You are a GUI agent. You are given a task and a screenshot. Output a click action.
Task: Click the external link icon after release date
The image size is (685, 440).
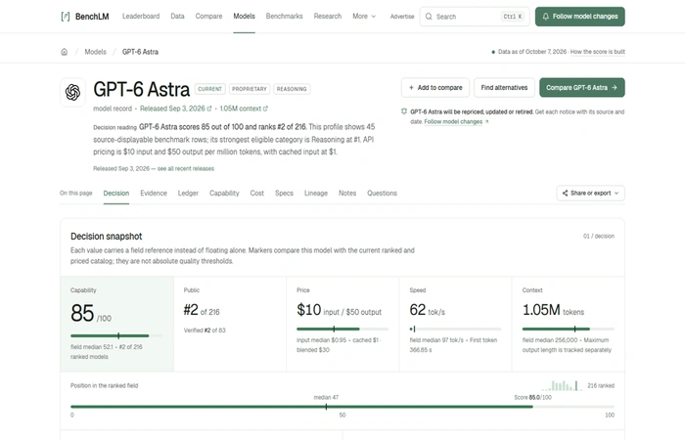[209, 109]
